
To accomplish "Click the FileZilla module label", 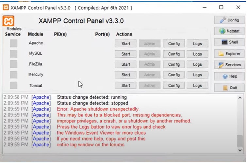I will pos(36,64).
